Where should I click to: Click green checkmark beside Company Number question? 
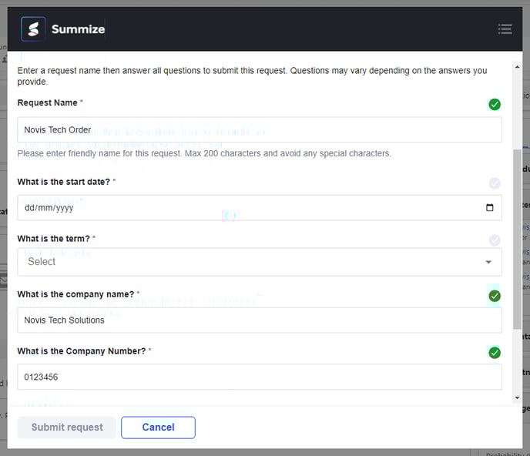(x=495, y=353)
